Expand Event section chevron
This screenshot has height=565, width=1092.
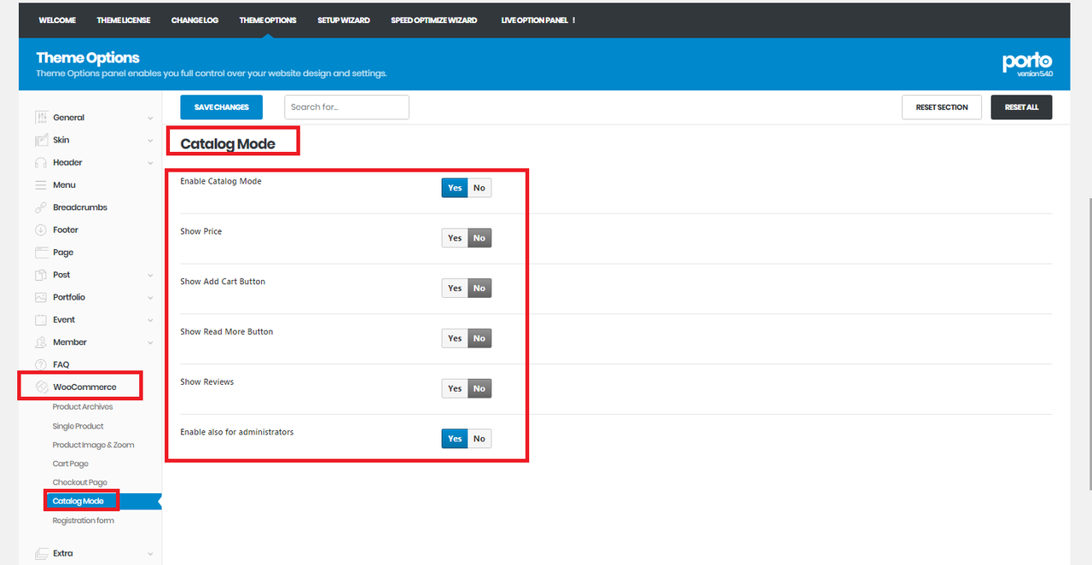pyautogui.click(x=150, y=320)
